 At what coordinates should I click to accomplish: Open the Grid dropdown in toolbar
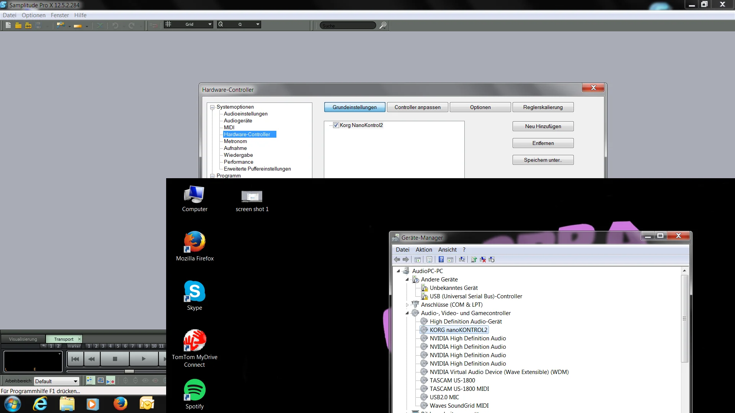[x=209, y=24]
